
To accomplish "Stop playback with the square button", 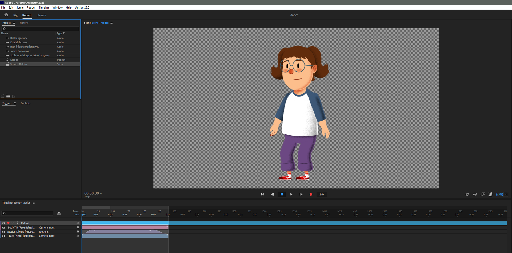I will [282, 194].
